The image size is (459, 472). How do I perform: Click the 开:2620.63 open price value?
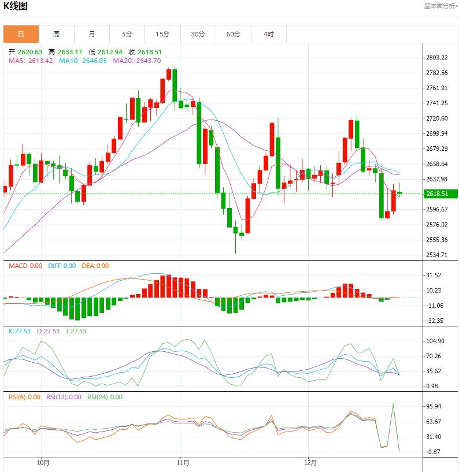[25, 52]
